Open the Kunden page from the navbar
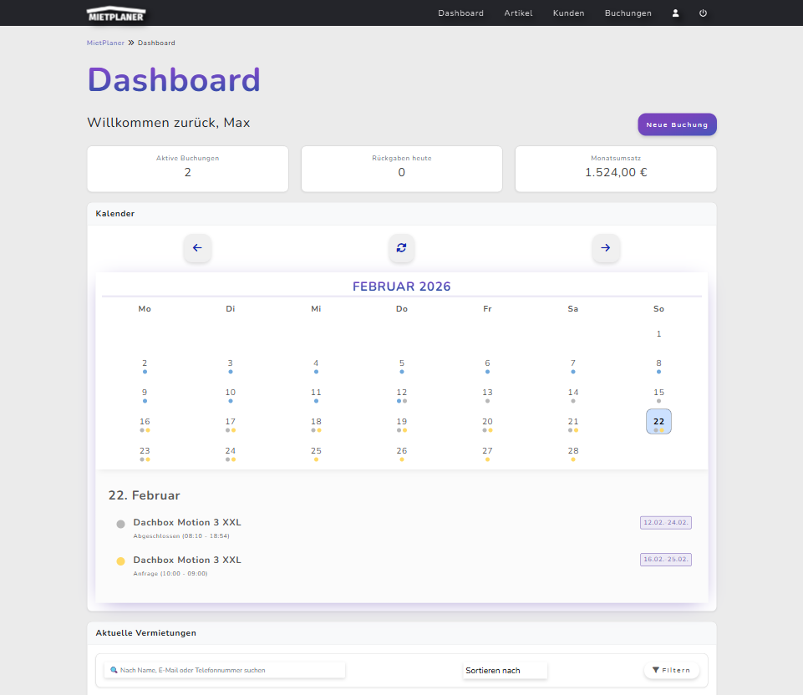The image size is (803, 695). click(x=568, y=13)
